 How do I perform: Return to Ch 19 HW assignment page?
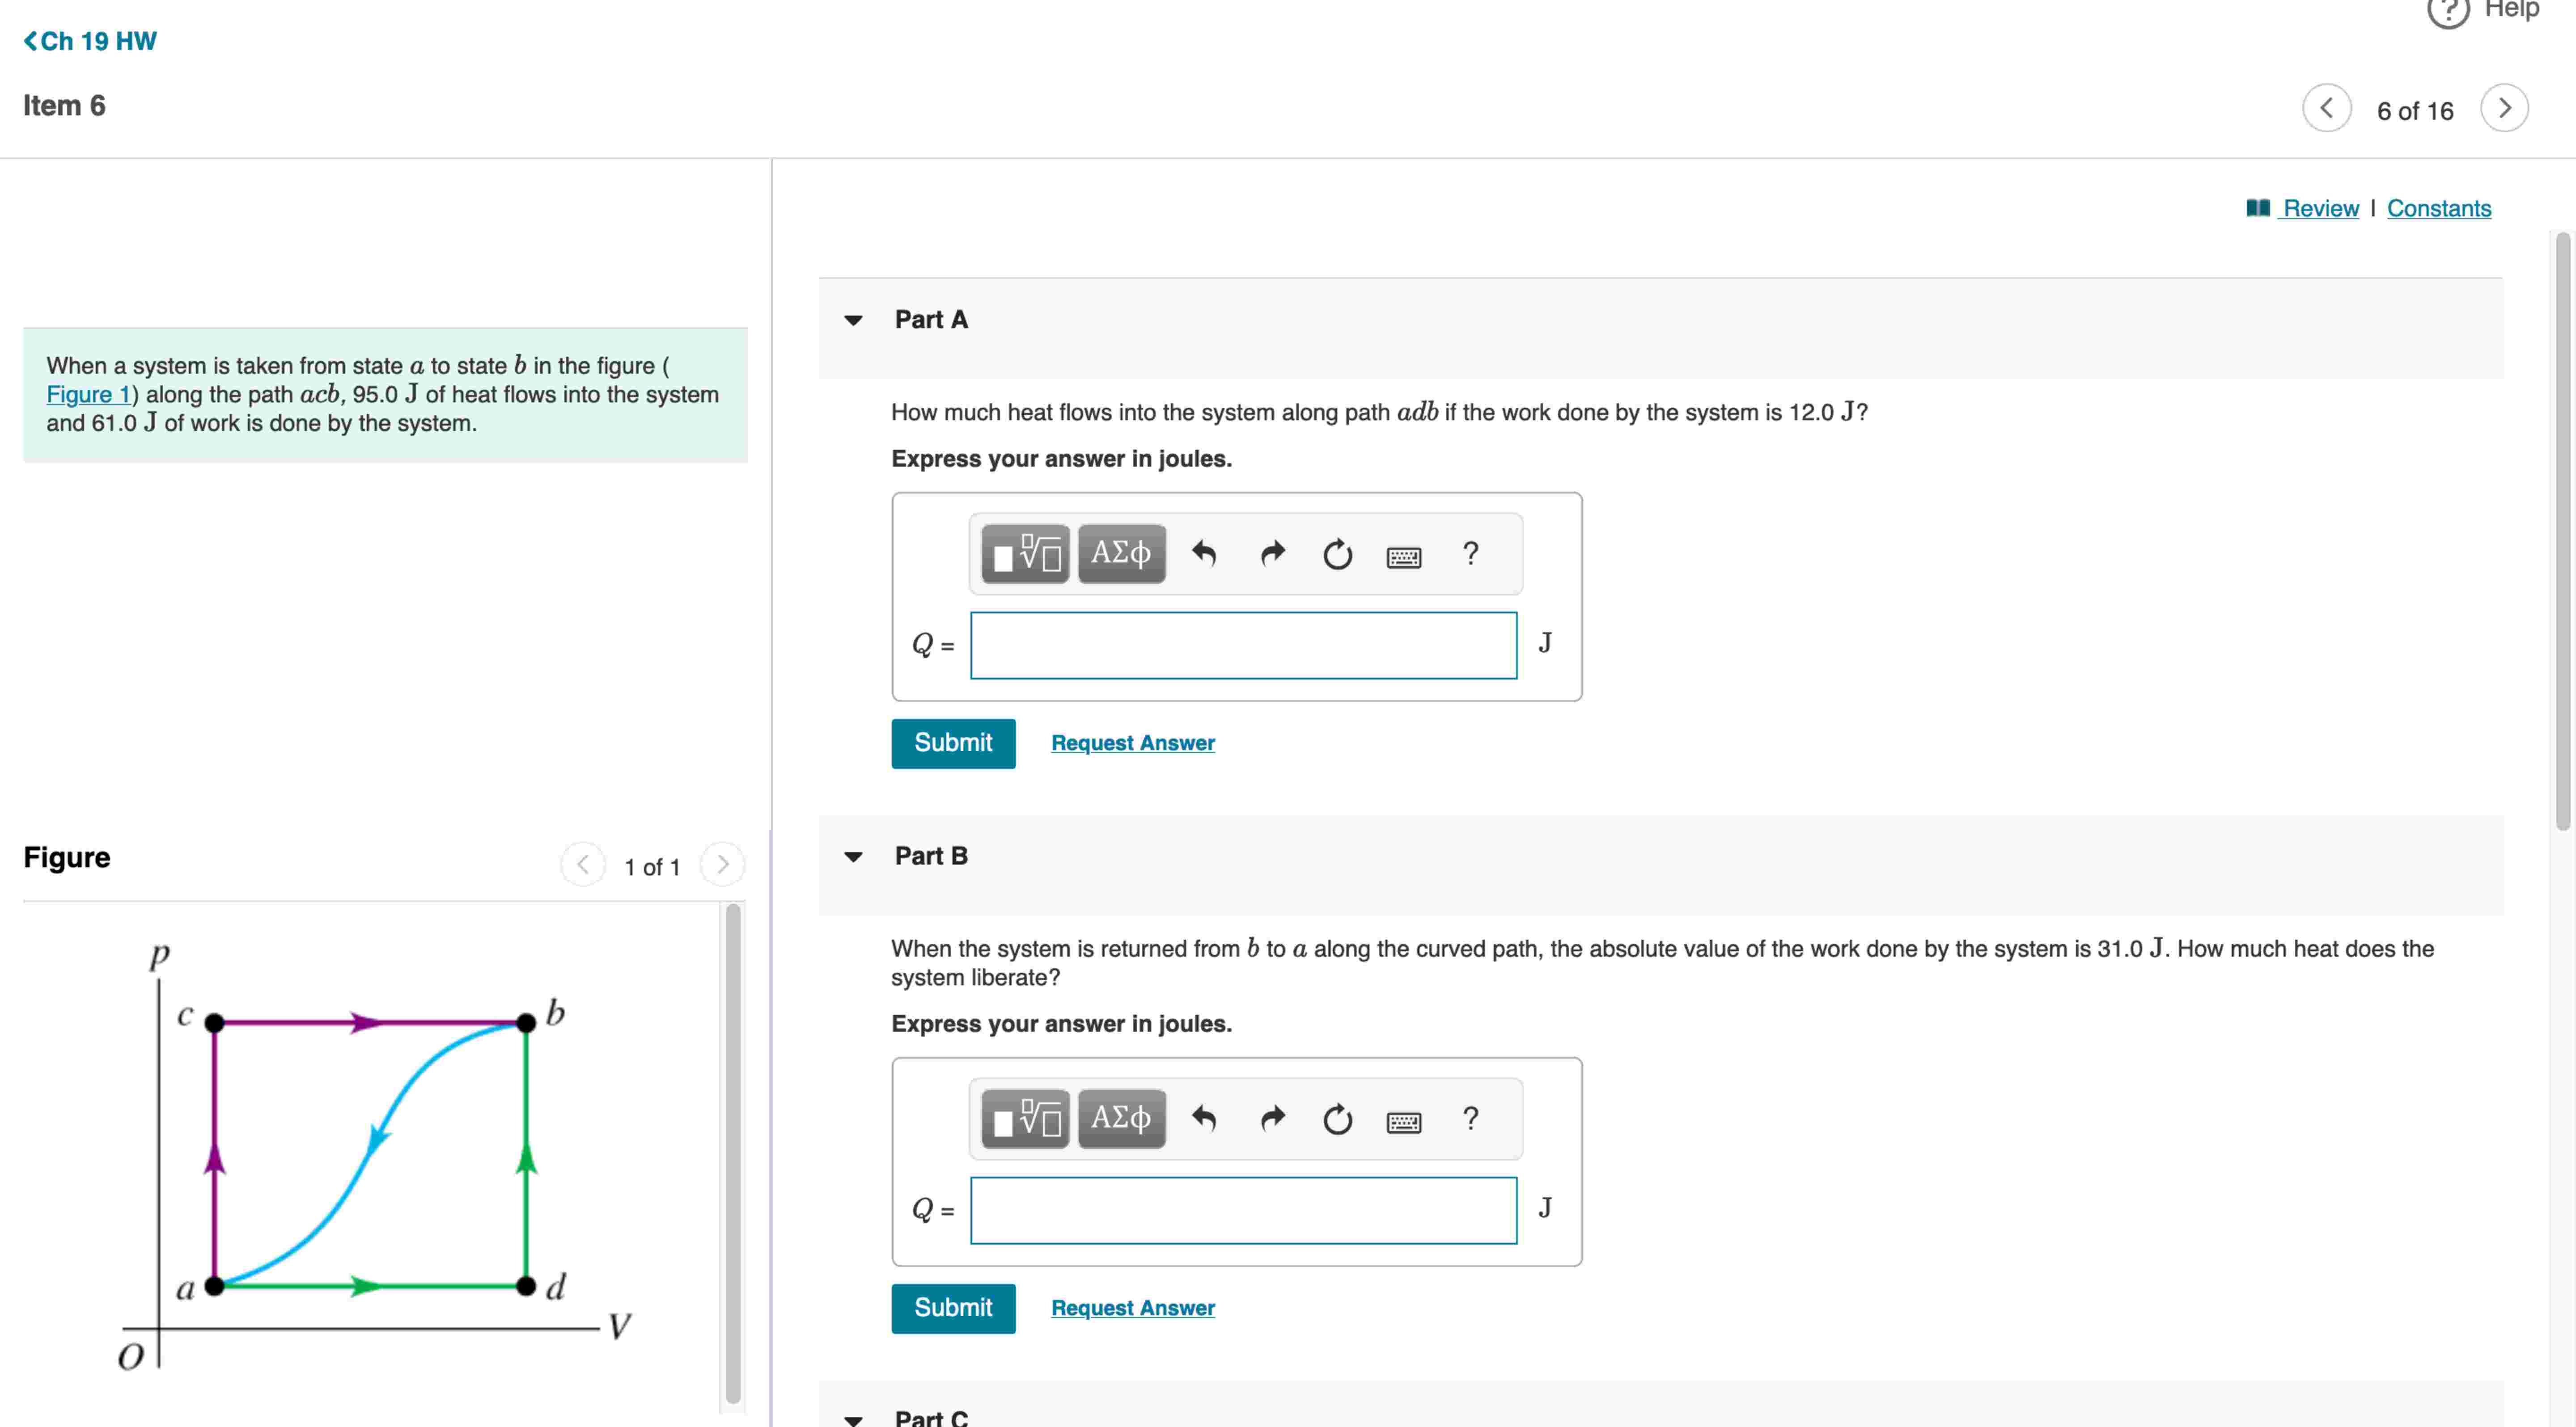(90, 41)
